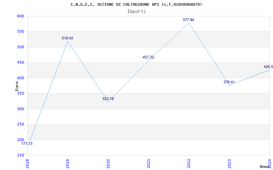Click the 450 y-axis value
The image size is (273, 170).
click(20, 63)
